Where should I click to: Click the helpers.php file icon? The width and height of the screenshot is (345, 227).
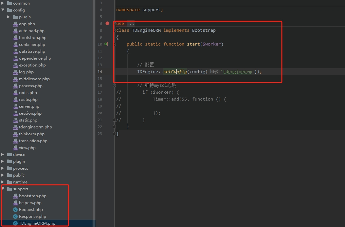[15, 203]
